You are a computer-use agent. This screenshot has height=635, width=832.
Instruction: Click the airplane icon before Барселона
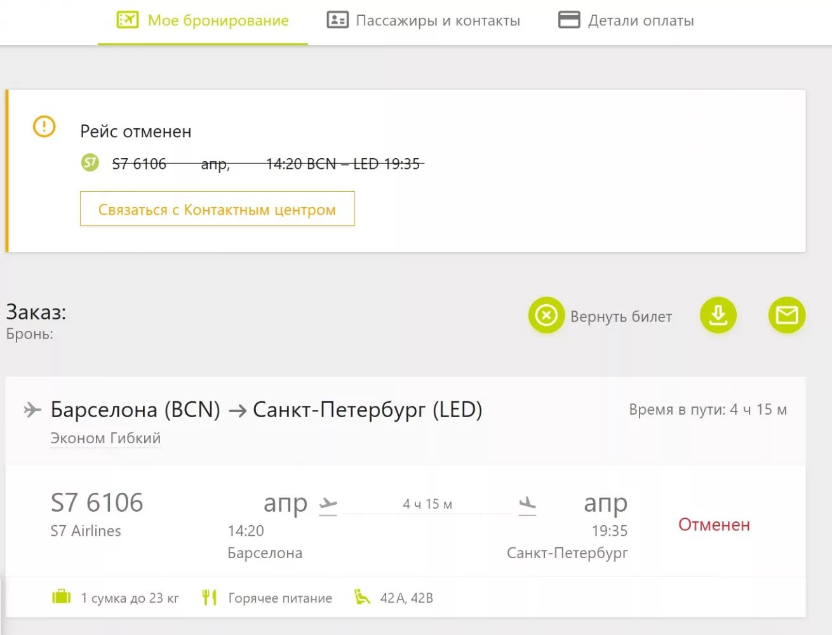coord(32,410)
